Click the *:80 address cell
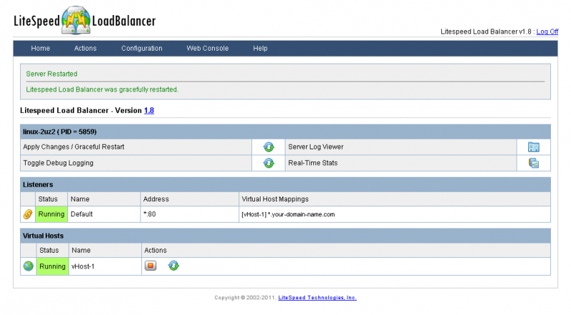The height and width of the screenshot is (315, 571). (x=189, y=214)
